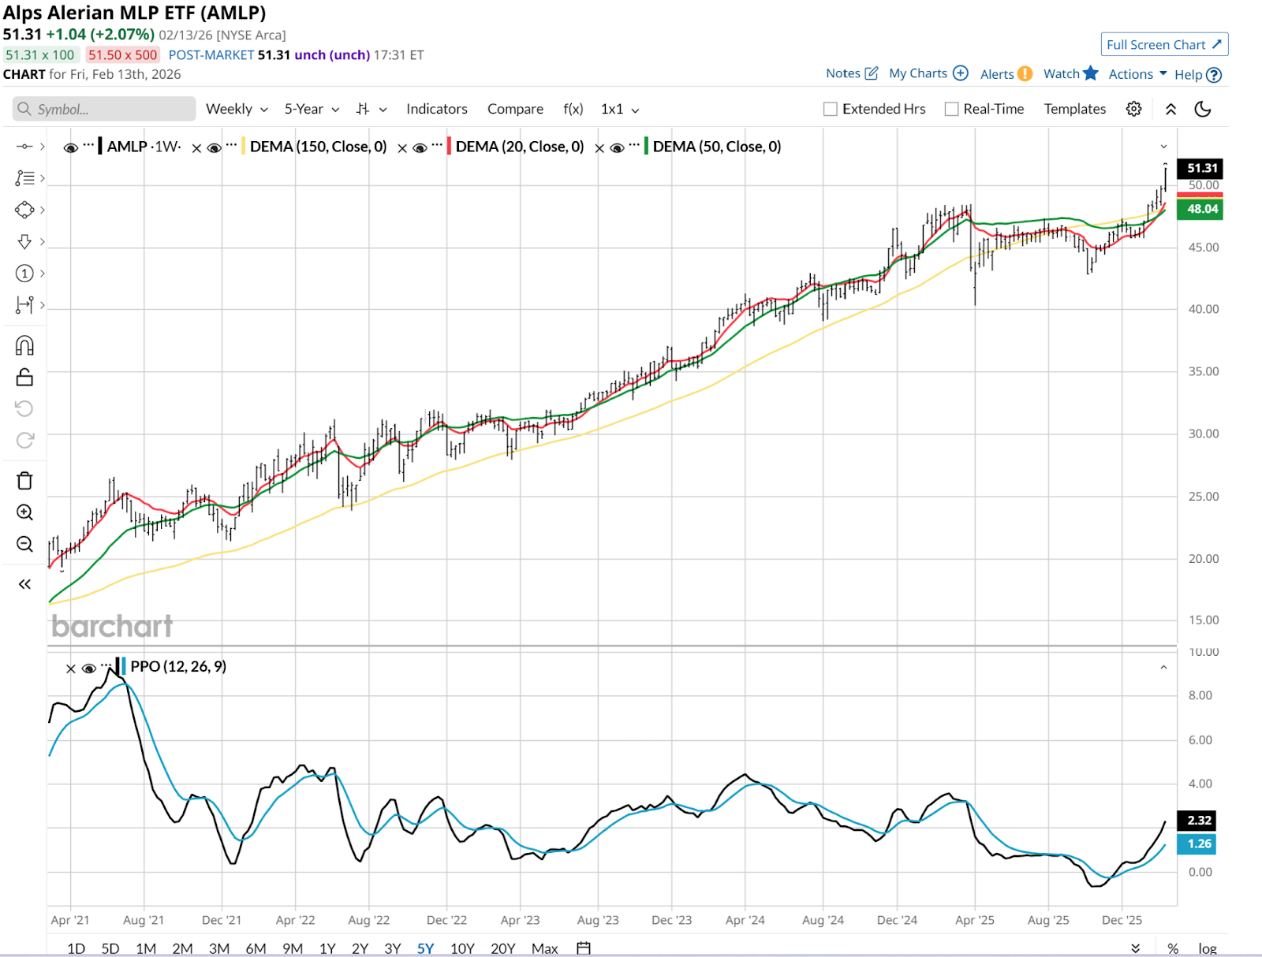Enable the Extended Hrs checkbox
Screen dimensions: 1262x957
(831, 109)
